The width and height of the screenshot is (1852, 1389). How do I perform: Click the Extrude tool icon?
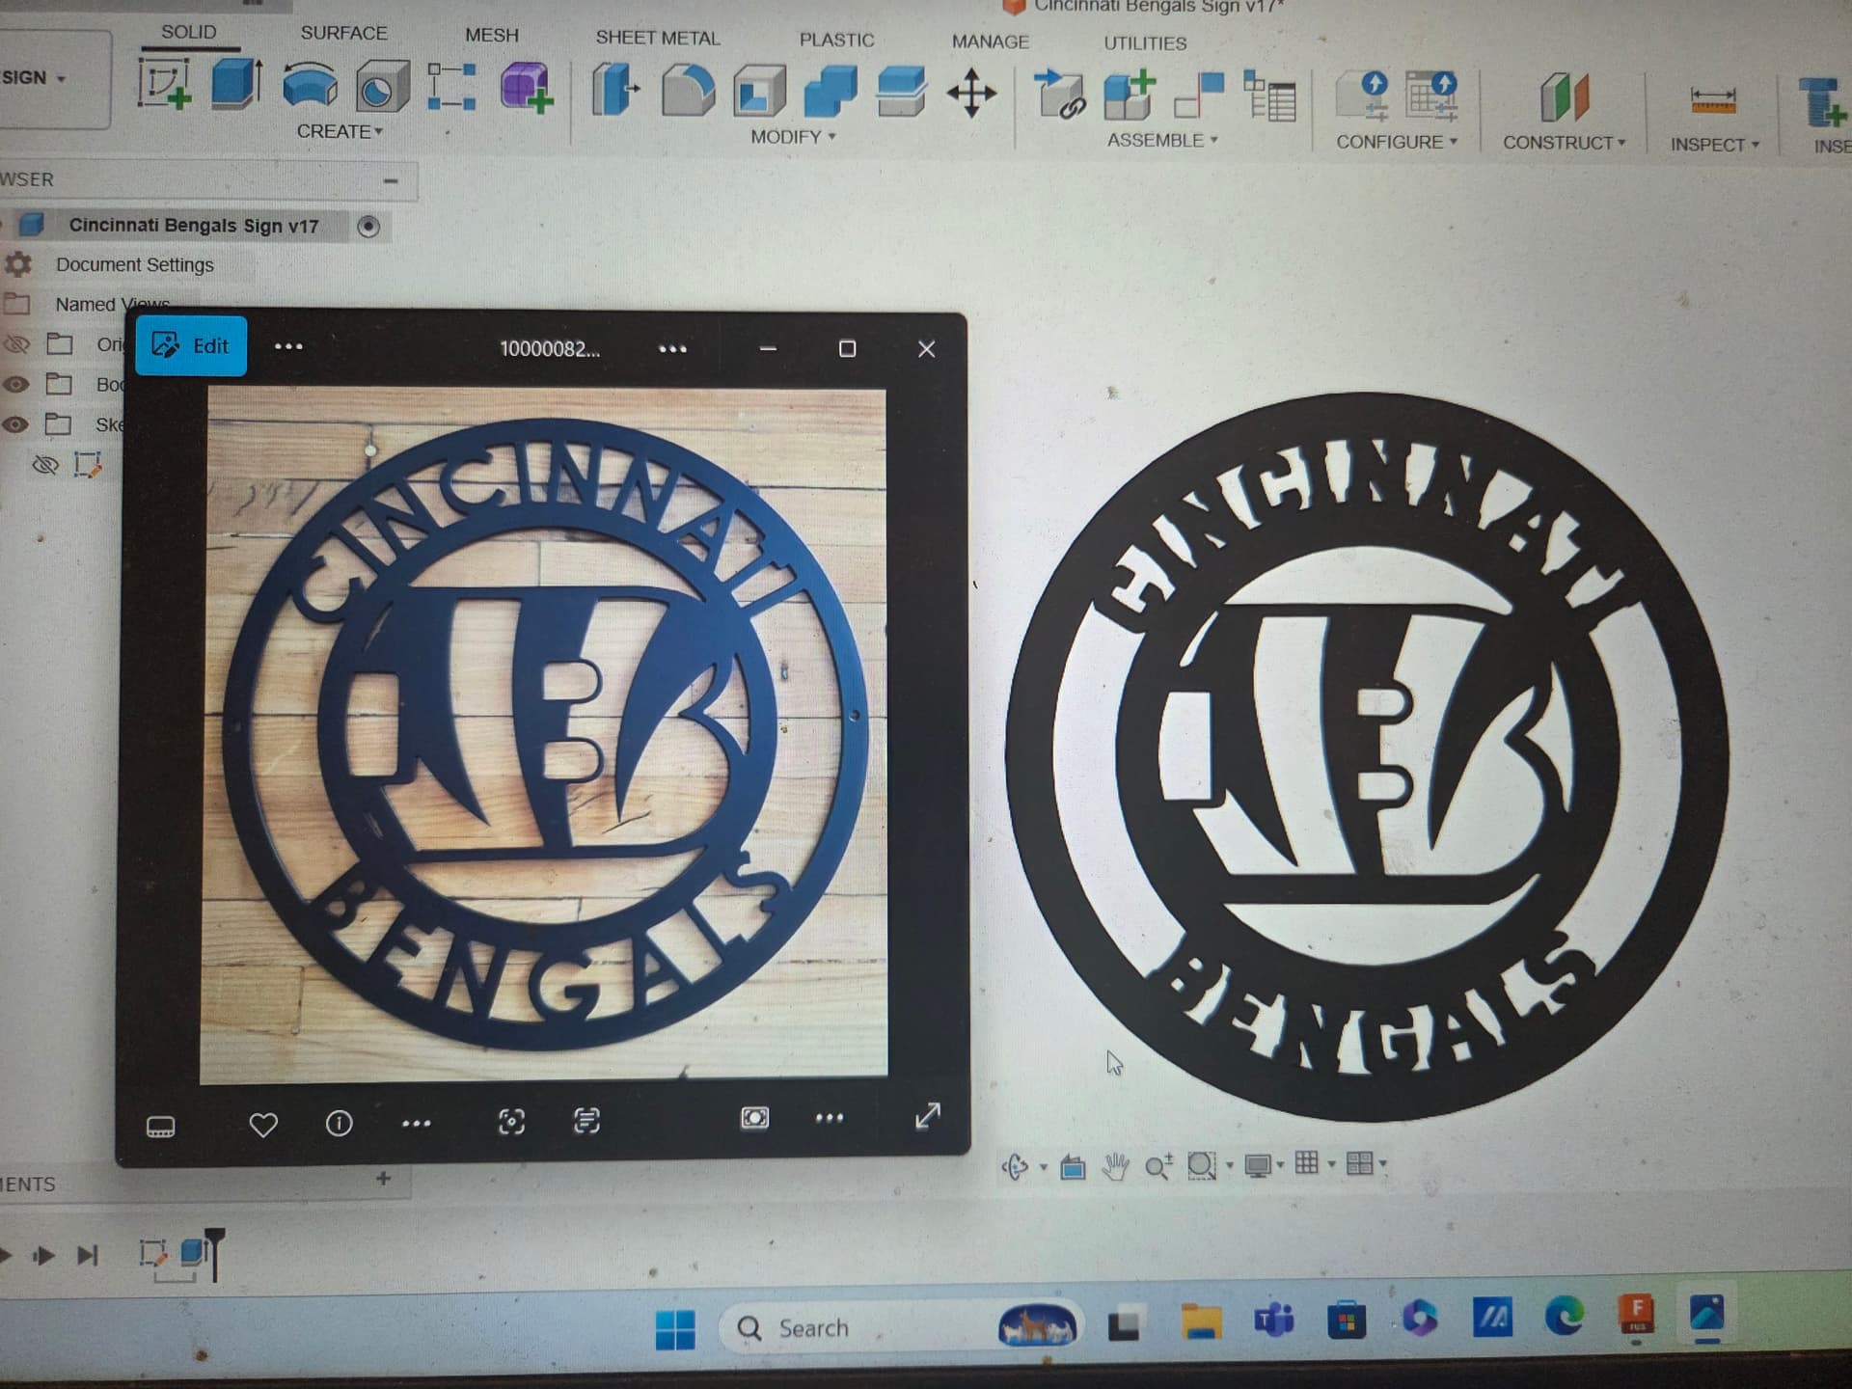point(235,84)
